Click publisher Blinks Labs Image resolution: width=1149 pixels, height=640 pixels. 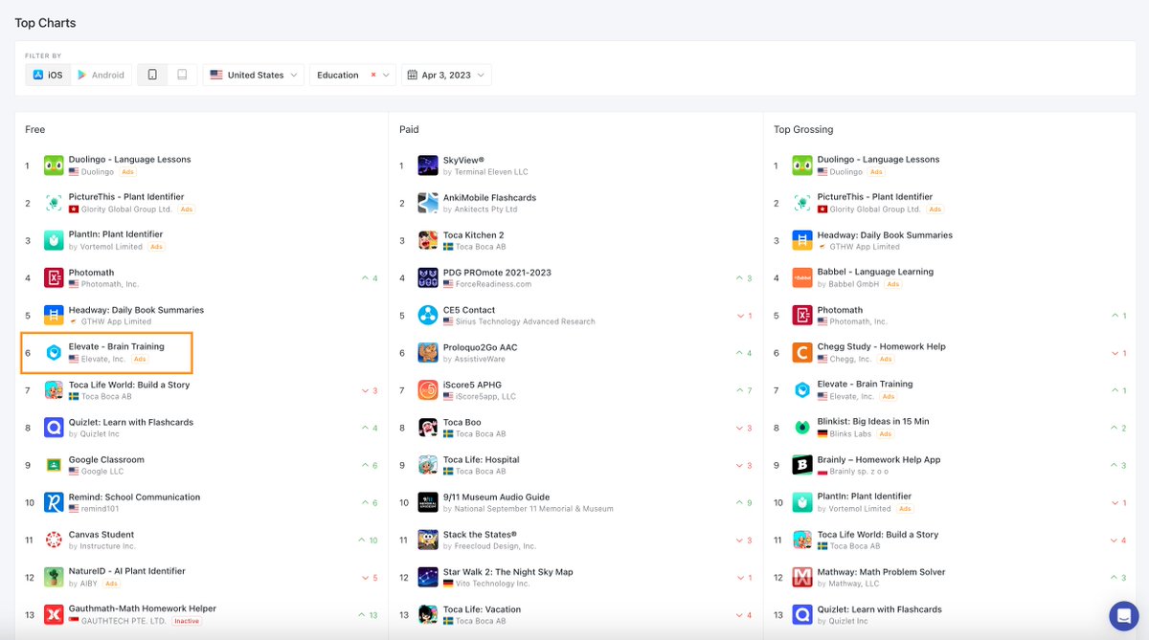click(850, 433)
